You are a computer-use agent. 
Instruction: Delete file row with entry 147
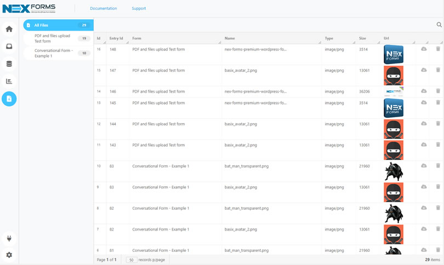click(x=438, y=70)
